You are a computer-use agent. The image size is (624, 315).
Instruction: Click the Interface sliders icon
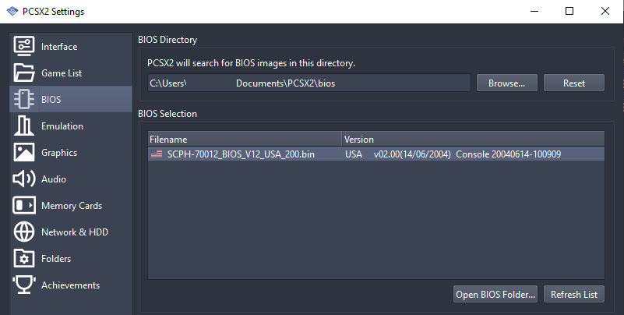[24, 47]
